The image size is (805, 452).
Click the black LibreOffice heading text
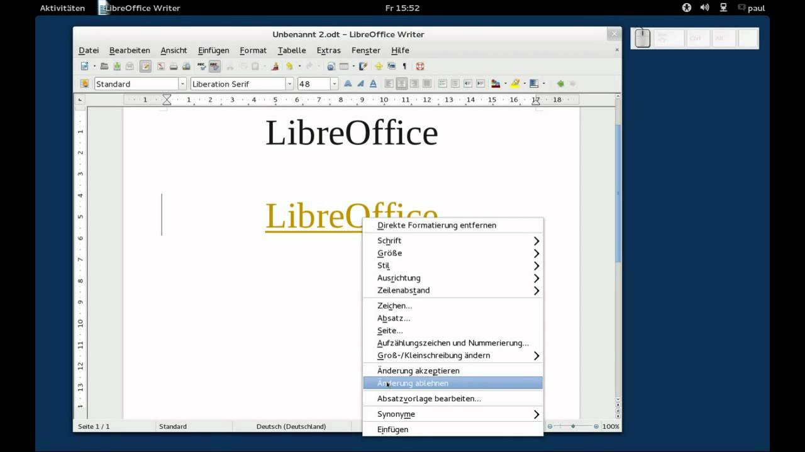coord(352,133)
